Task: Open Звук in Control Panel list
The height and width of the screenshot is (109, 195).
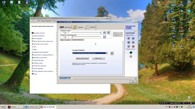Action: click(x=34, y=47)
